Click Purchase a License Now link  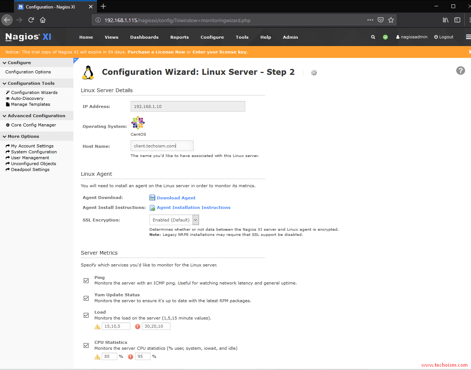tap(156, 52)
